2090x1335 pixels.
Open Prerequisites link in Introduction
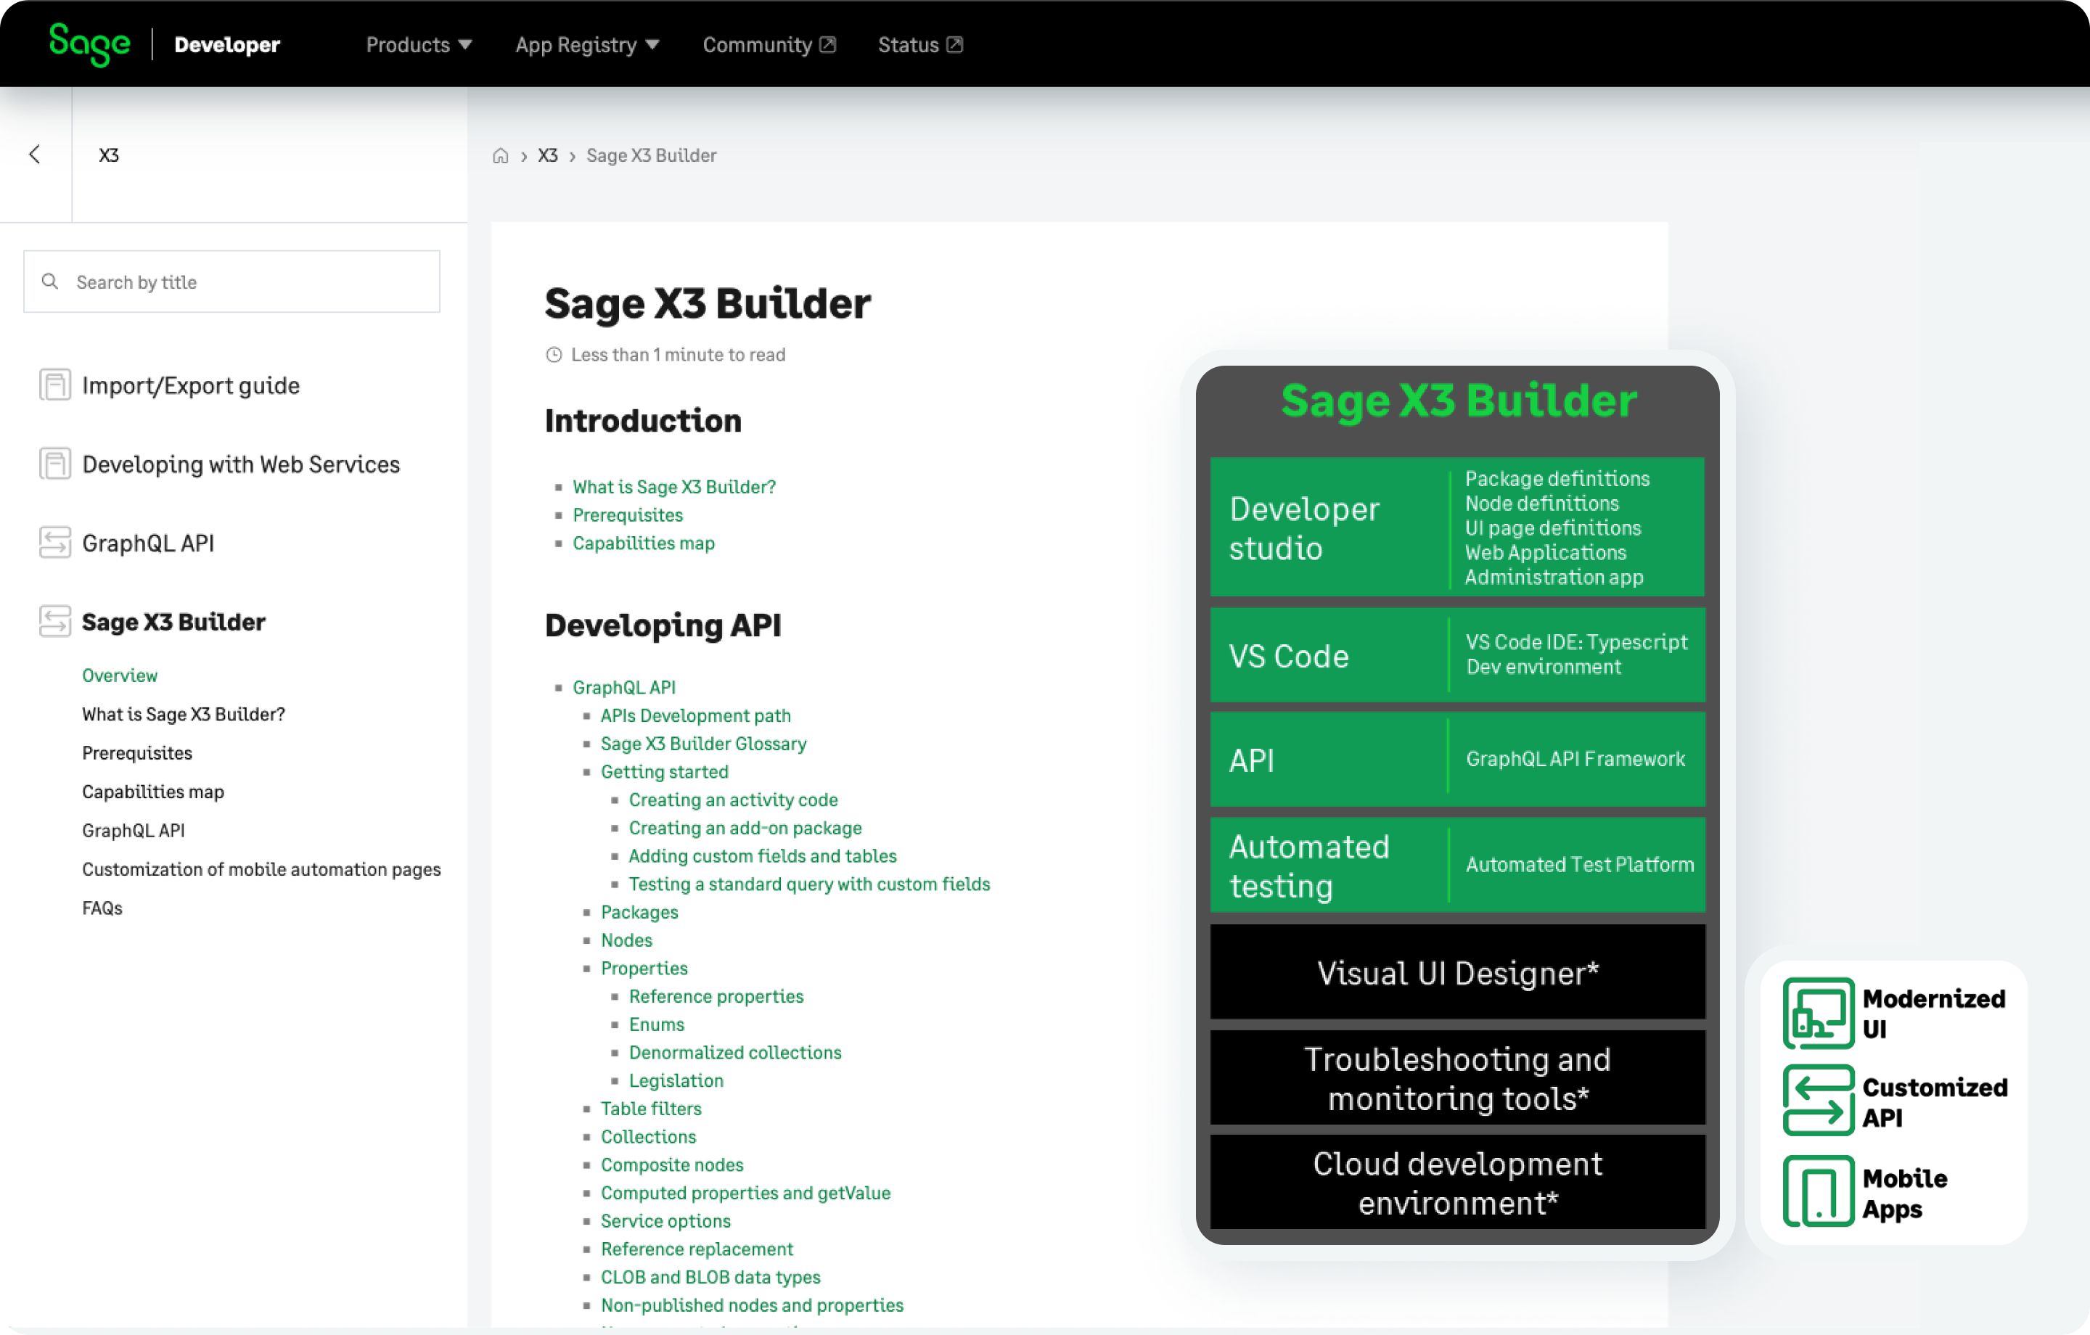coord(628,514)
